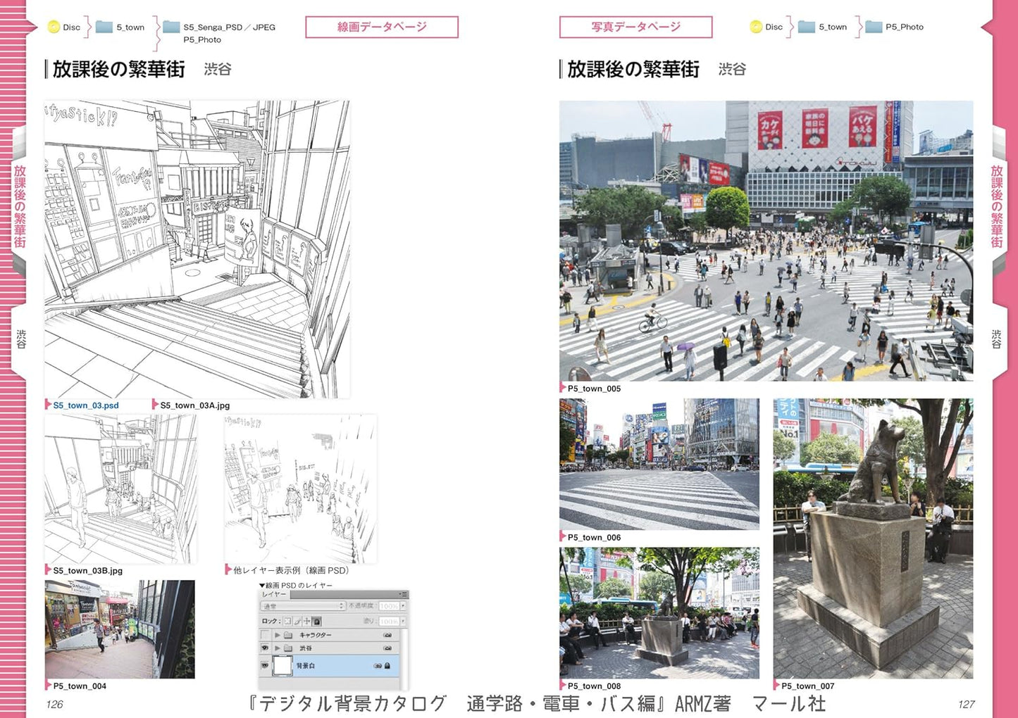Image resolution: width=1018 pixels, height=718 pixels.
Task: Toggle visibility of the 背景白 layer
Action: 265,665
